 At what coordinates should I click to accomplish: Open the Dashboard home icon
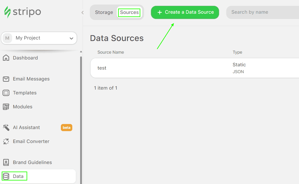point(6,58)
